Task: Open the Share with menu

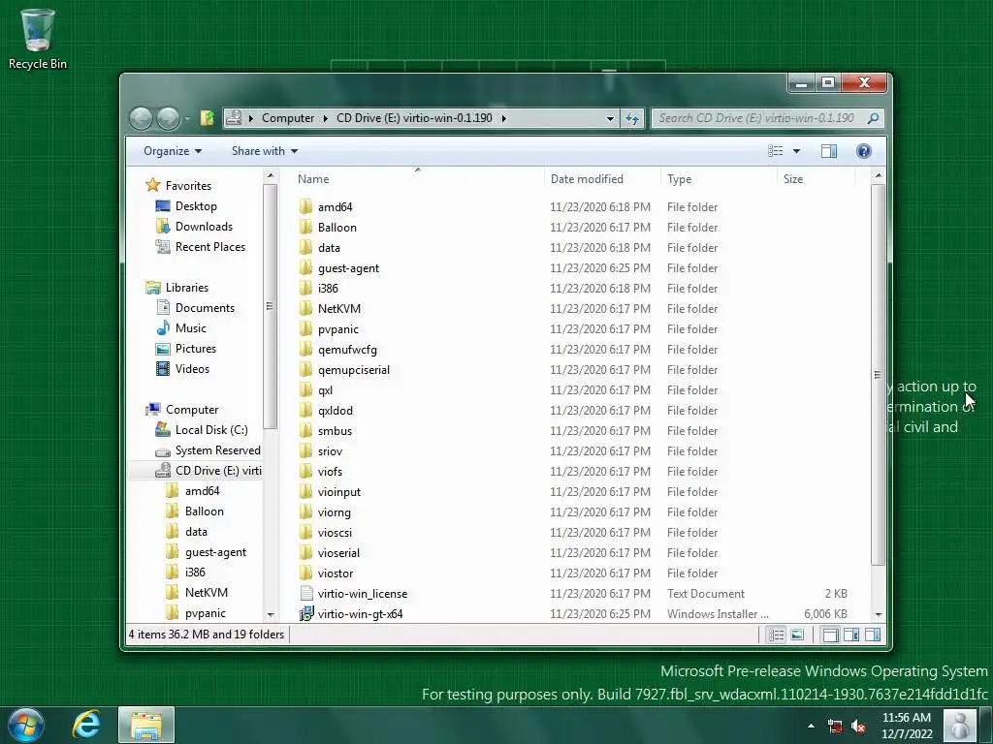Action: (x=265, y=151)
